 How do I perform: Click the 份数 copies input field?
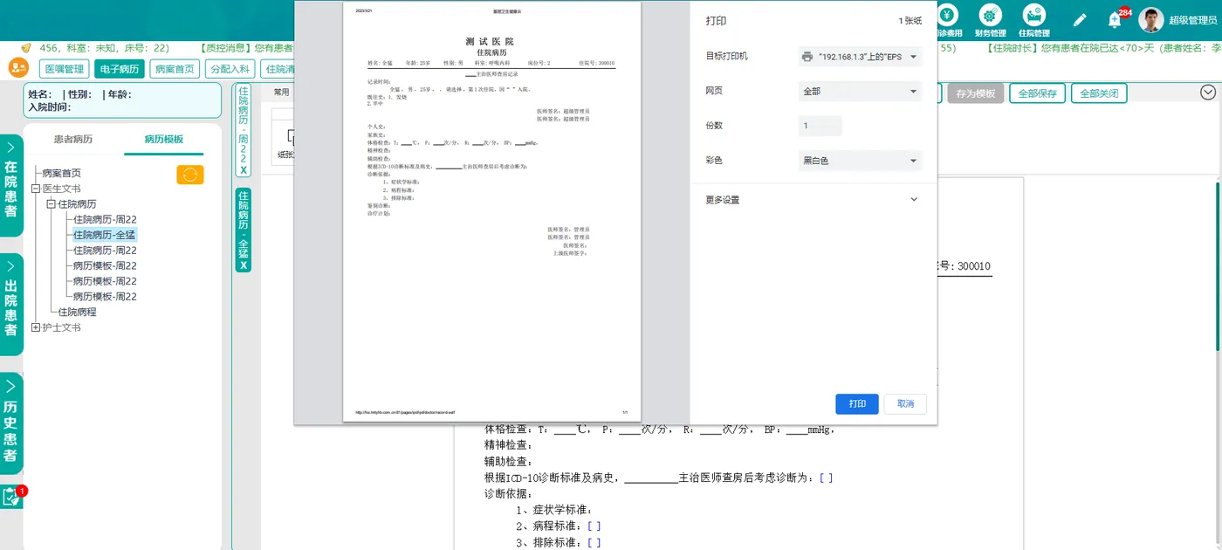(820, 126)
